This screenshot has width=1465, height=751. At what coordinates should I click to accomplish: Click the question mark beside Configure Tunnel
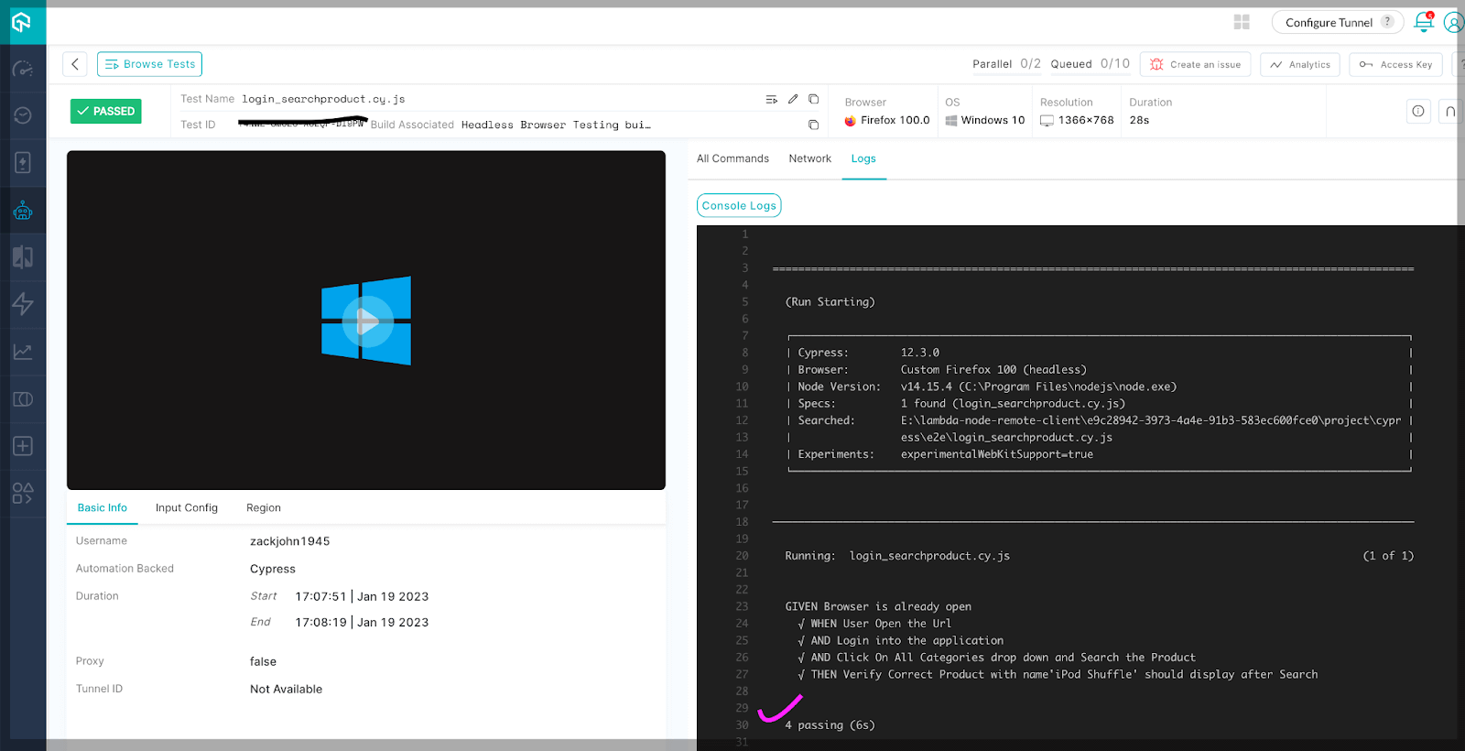[1387, 22]
